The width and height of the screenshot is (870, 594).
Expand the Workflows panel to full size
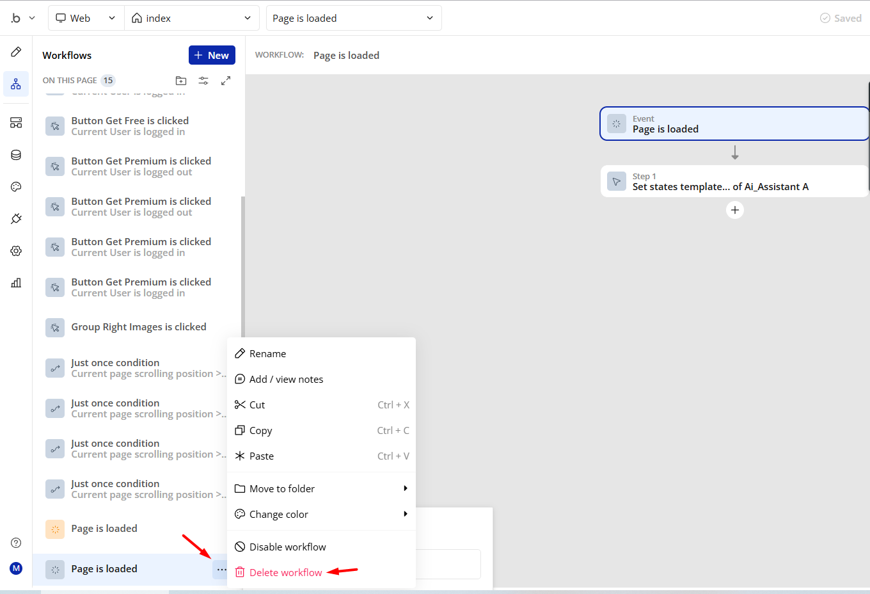point(226,81)
